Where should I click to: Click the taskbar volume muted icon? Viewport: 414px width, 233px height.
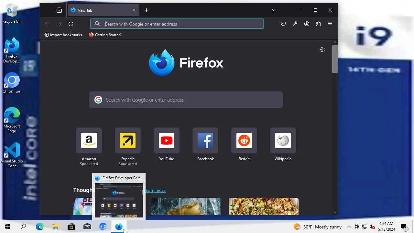click(372, 227)
